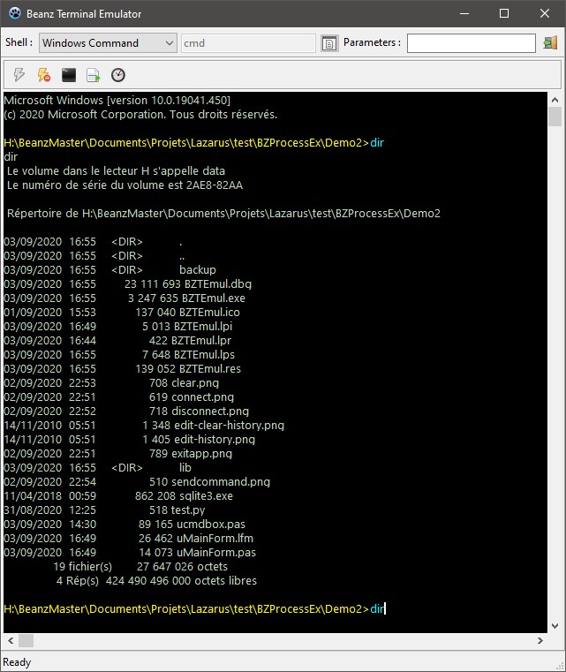Click the vertical scrollbar thumb of the terminal

click(x=555, y=117)
